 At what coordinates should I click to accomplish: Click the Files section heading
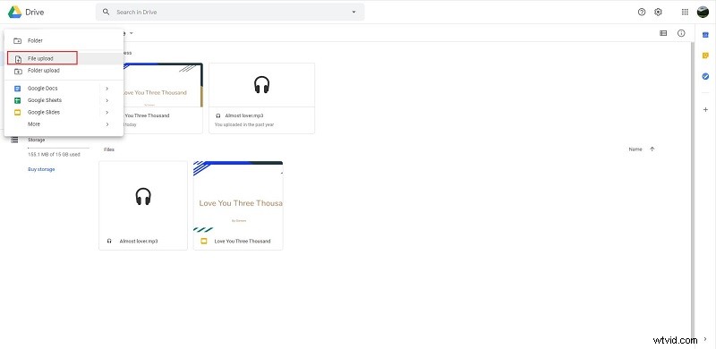(x=108, y=149)
